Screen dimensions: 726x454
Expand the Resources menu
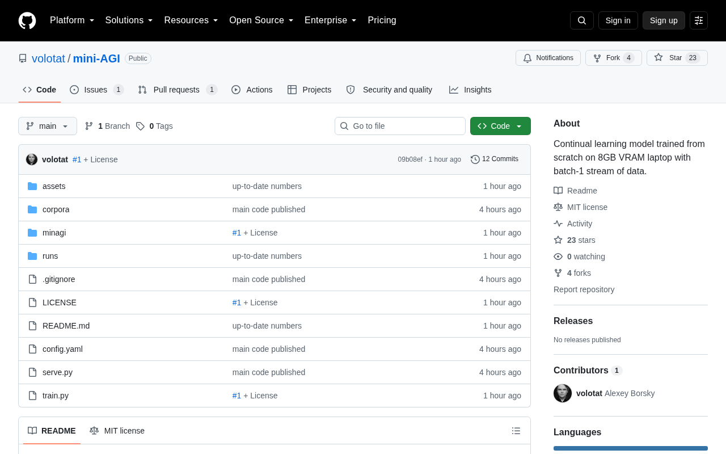coord(191,20)
